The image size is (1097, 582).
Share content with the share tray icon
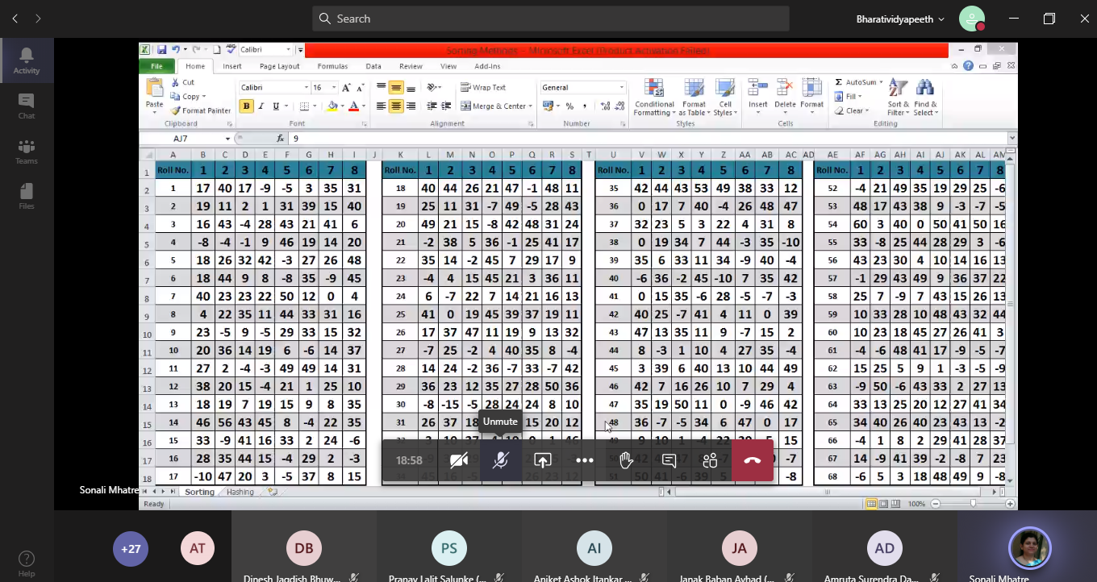(x=543, y=460)
